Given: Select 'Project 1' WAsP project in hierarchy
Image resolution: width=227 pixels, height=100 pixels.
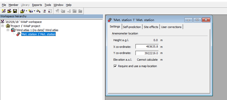Looking at the screenshot, I should (x=25, y=26).
